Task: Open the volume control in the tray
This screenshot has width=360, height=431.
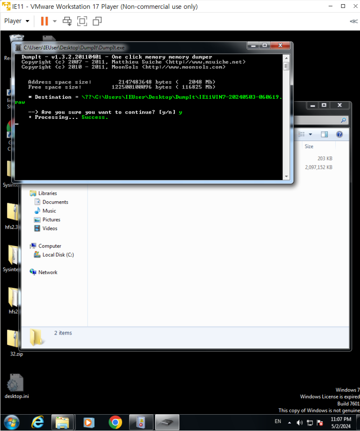Action: [299, 423]
